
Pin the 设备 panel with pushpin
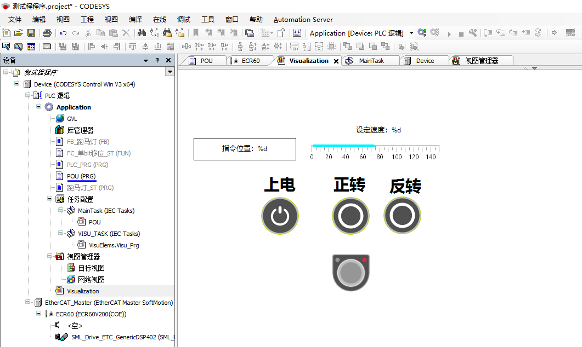157,60
